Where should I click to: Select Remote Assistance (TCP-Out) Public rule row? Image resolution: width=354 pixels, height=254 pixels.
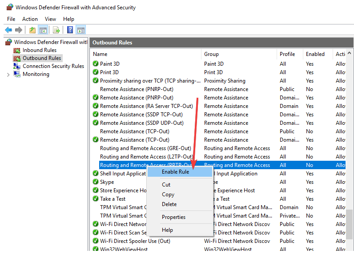(218, 131)
